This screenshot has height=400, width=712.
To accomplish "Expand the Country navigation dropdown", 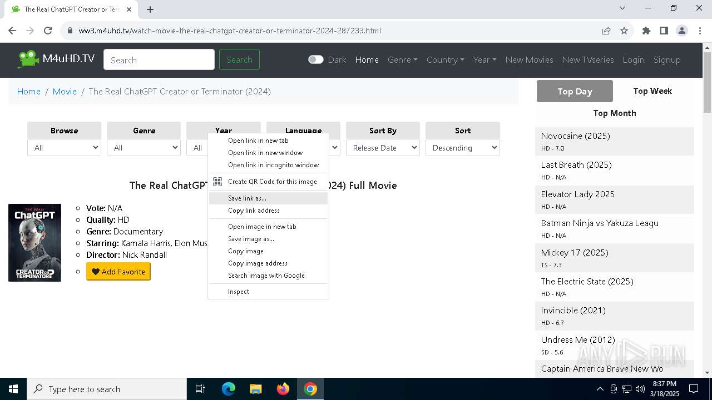I will [446, 59].
